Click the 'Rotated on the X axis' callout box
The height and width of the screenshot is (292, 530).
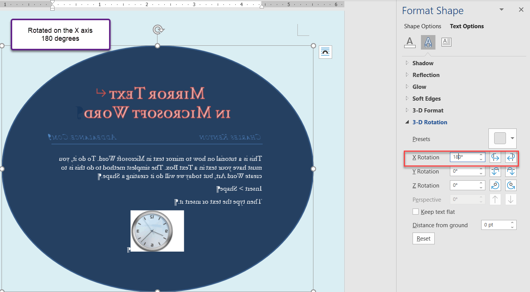61,35
